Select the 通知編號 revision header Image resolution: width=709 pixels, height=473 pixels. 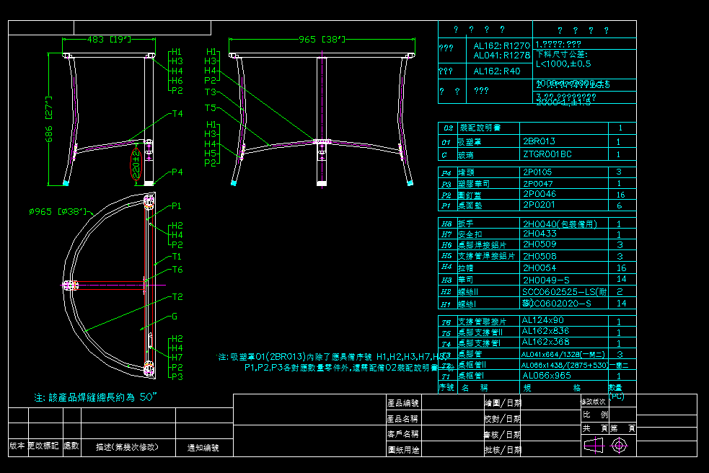point(203,448)
